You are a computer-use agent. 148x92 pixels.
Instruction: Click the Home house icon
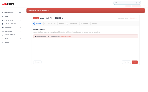[x=3, y=17]
